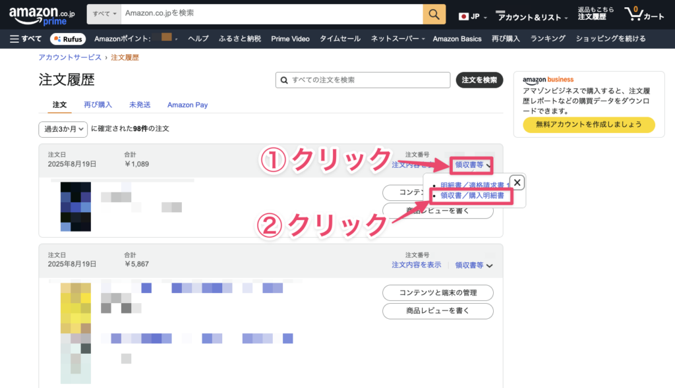Viewport: 675px width, 388px height.
Task: Open the amazon business logo
Action: (548, 80)
